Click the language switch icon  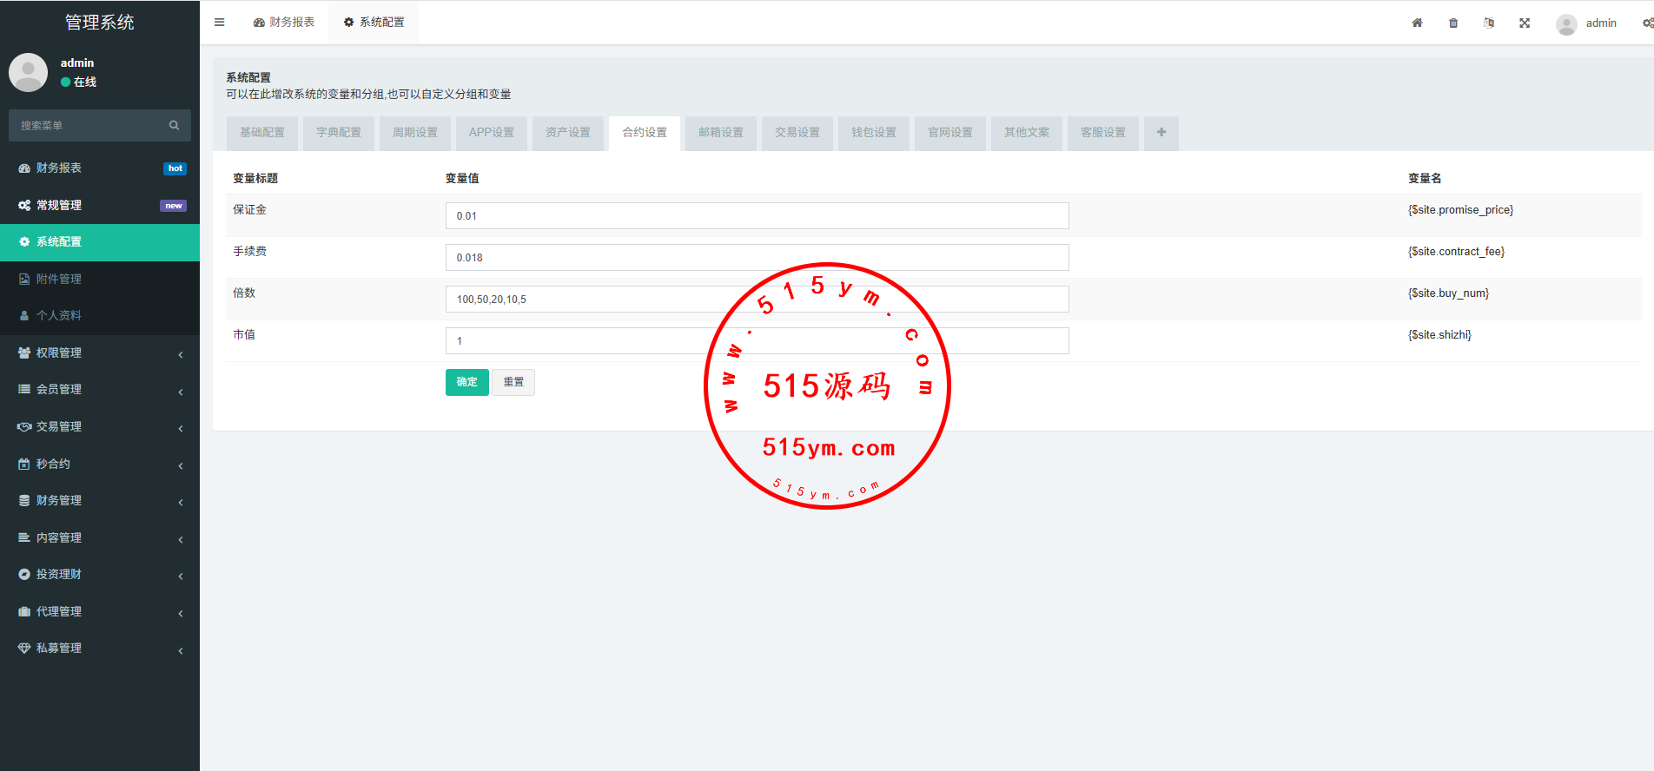click(x=1489, y=23)
